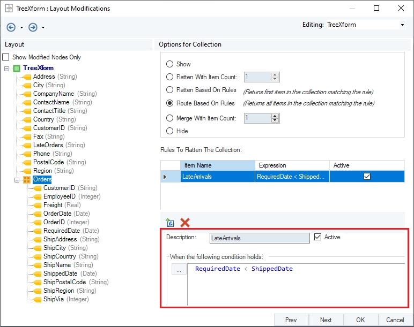Open the Editing TreeXform dropdown
Screen dimensions: 414x327
pos(402,25)
